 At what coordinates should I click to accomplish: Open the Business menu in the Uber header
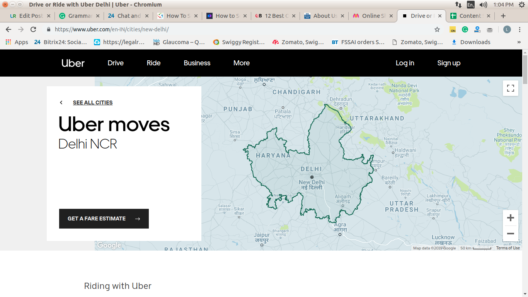click(x=197, y=63)
